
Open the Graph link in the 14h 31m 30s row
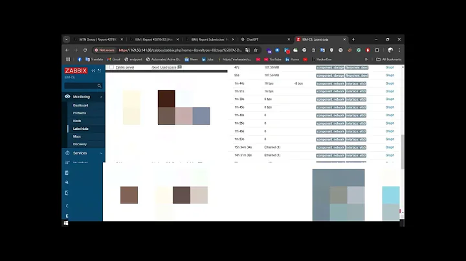pos(390,155)
